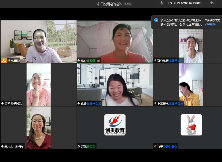Click the microphone icon beside 吾心觉醒

coord(155,60)
